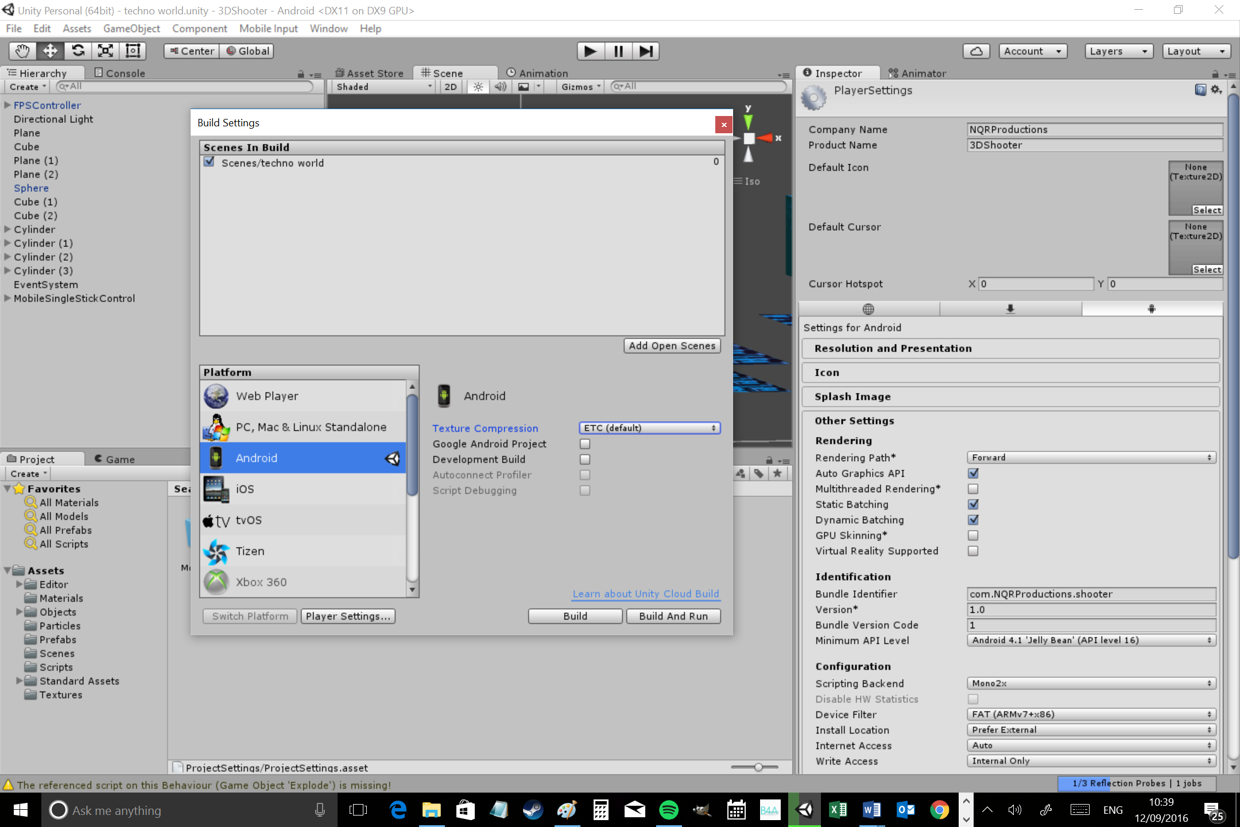Expand FPSController in the Hierarchy
Image resolution: width=1240 pixels, height=827 pixels.
(x=7, y=105)
